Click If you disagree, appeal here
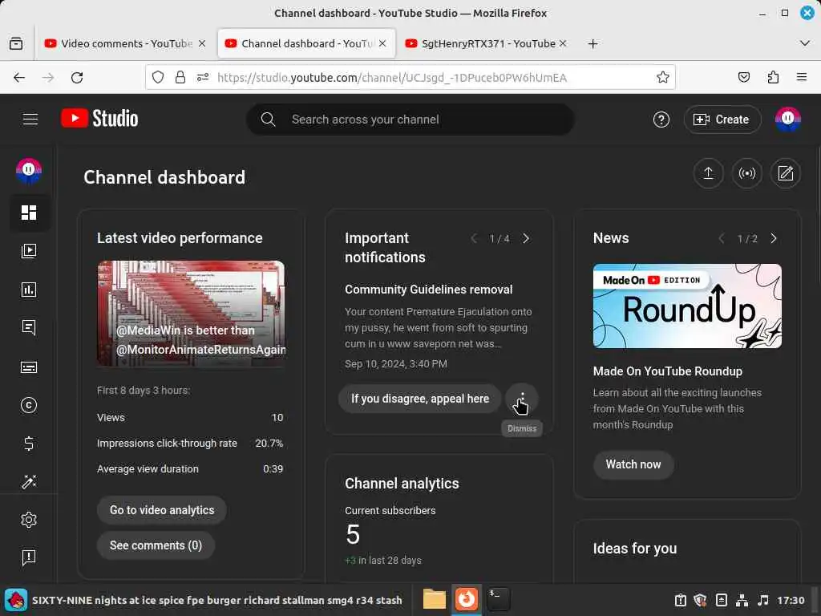This screenshot has height=616, width=821. 420,399
